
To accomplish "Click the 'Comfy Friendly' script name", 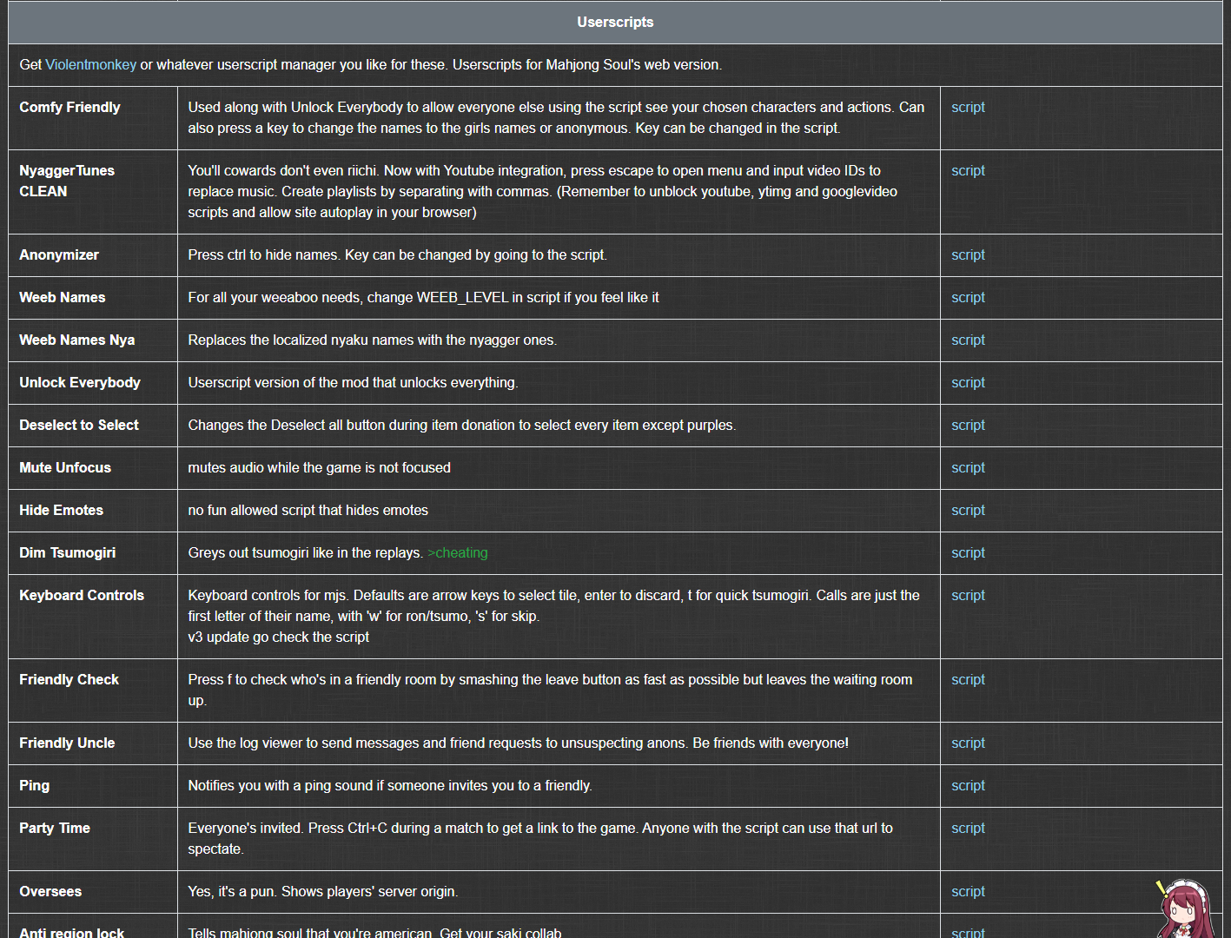I will 69,107.
